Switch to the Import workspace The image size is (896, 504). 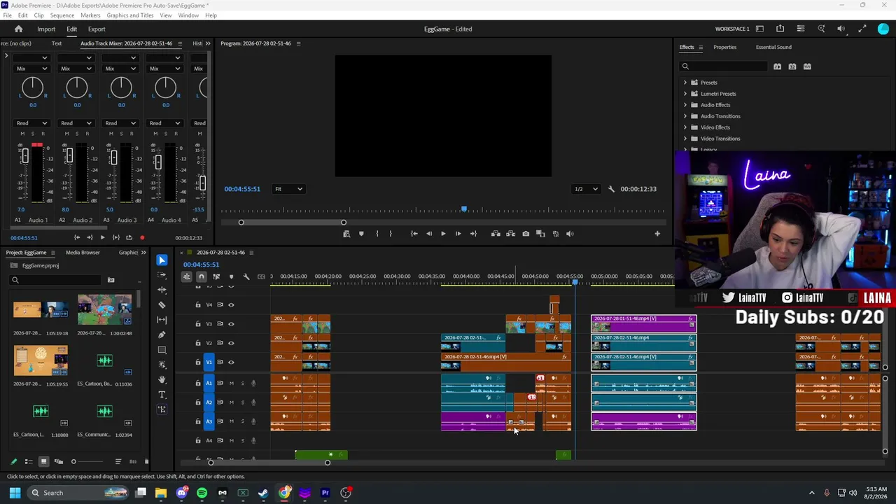tap(46, 29)
